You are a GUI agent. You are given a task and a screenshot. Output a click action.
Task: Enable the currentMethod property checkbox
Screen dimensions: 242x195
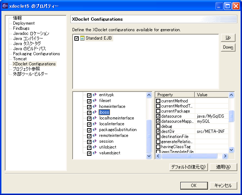(158, 101)
